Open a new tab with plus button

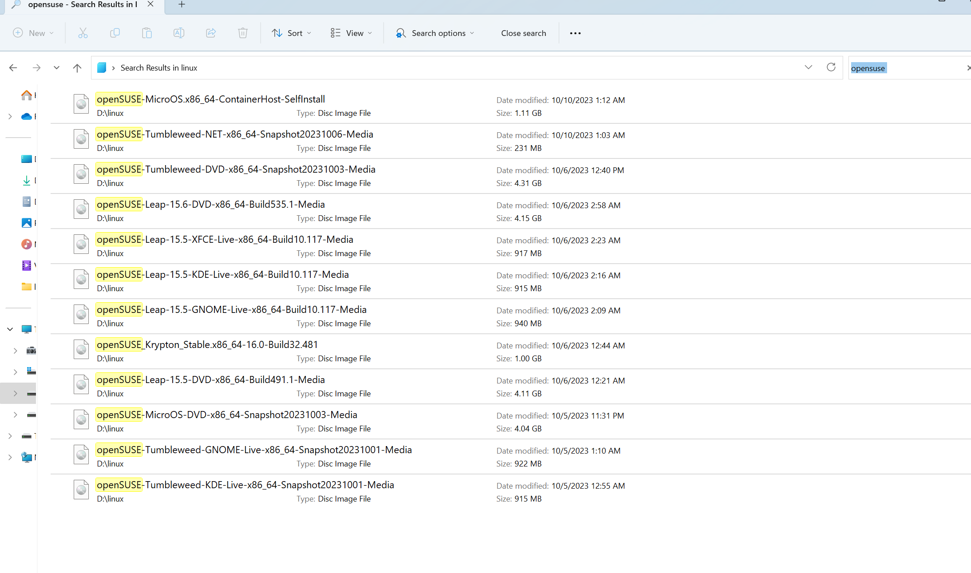(x=182, y=4)
